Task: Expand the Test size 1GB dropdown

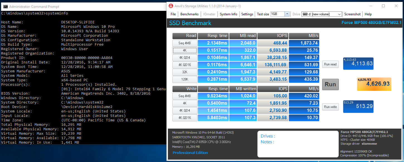Action: coord(287,14)
